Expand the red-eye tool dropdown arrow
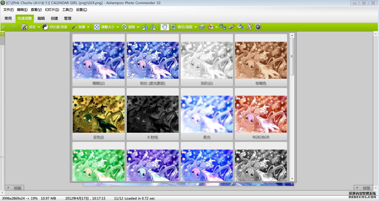Image resolution: width=379 pixels, height=201 pixels. [216, 27]
